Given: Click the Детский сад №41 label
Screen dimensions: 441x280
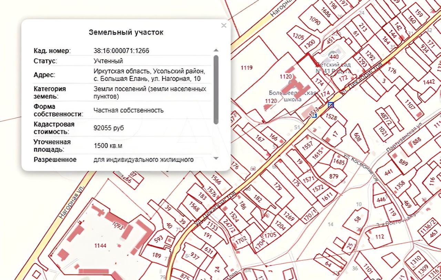Looking at the screenshot, I should pyautogui.click(x=334, y=68).
